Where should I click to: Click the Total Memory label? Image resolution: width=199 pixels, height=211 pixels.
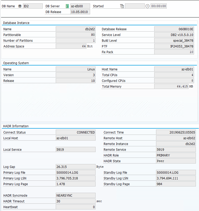[112, 87]
